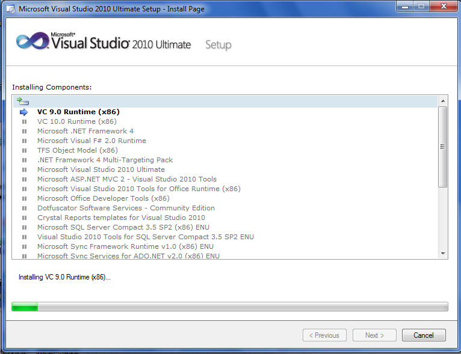Image resolution: width=461 pixels, height=354 pixels.
Task: Select 'Microsoft Visual F# 2.0 Runtime' entry
Action: 91,141
